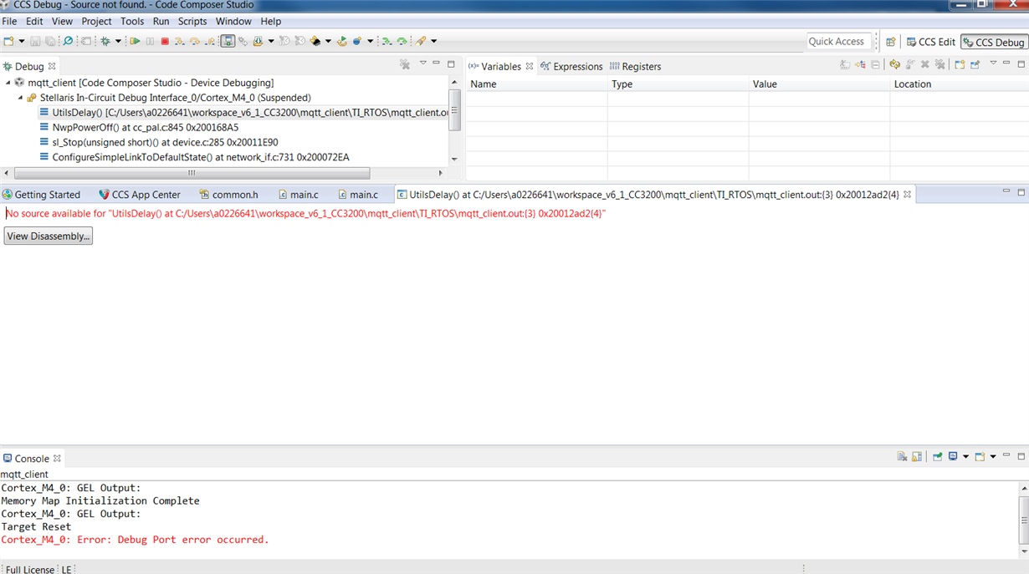Image resolution: width=1029 pixels, height=574 pixels.
Task: Click the View Disassembly button
Action: click(48, 236)
